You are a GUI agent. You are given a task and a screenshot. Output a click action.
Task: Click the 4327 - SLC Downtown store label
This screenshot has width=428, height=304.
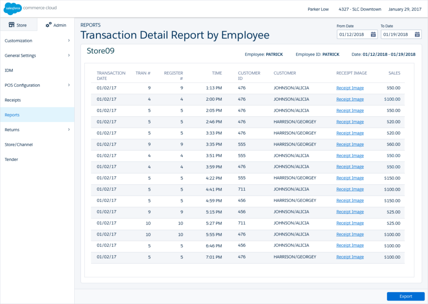pyautogui.click(x=360, y=9)
